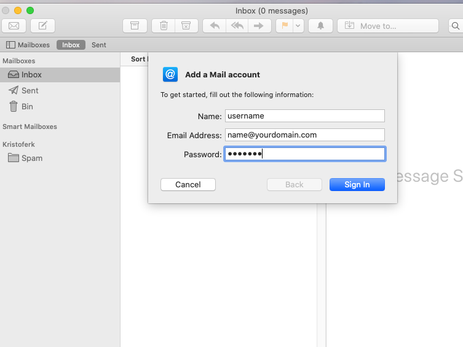
Task: Click the Forward arrow icon
Action: (259, 26)
